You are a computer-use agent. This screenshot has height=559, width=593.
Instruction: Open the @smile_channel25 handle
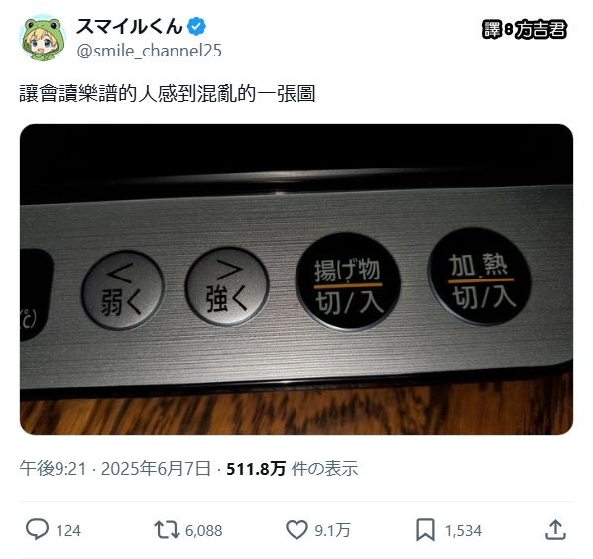tap(149, 51)
